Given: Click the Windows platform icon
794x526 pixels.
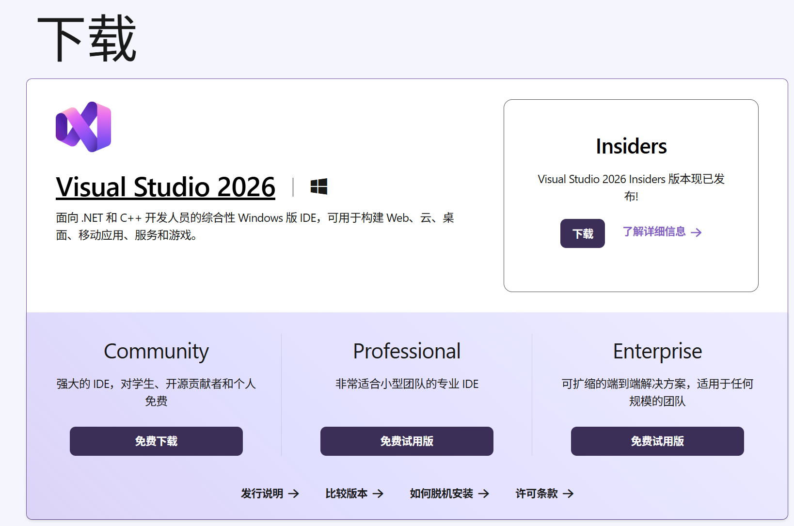Looking at the screenshot, I should click(x=318, y=186).
